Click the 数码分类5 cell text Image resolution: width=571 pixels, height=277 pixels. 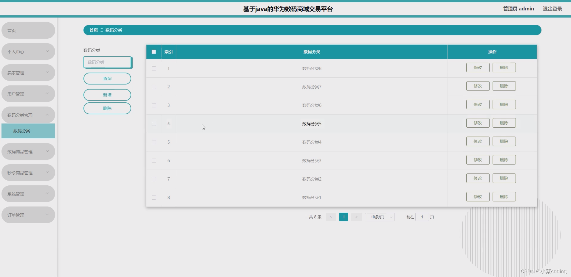pyautogui.click(x=312, y=124)
